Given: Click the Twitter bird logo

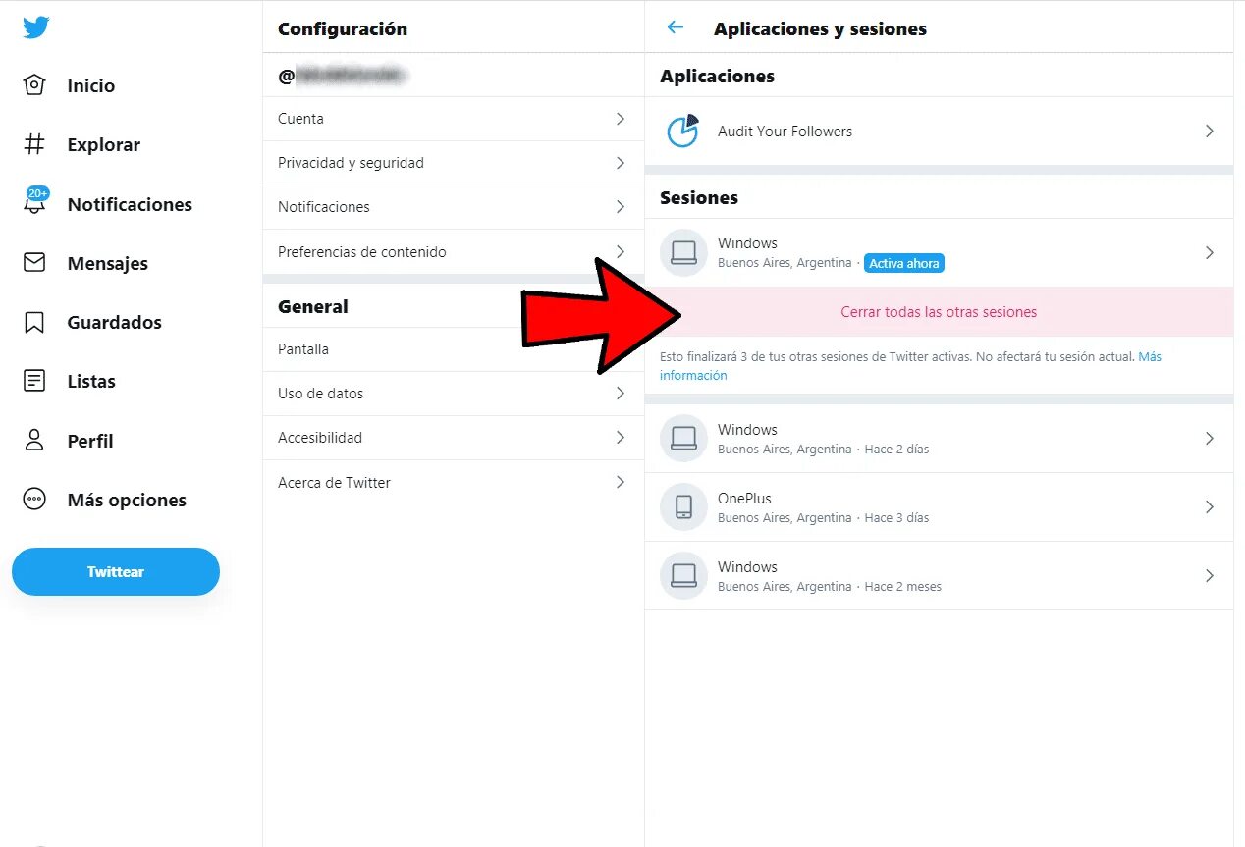Looking at the screenshot, I should pyautogui.click(x=36, y=27).
